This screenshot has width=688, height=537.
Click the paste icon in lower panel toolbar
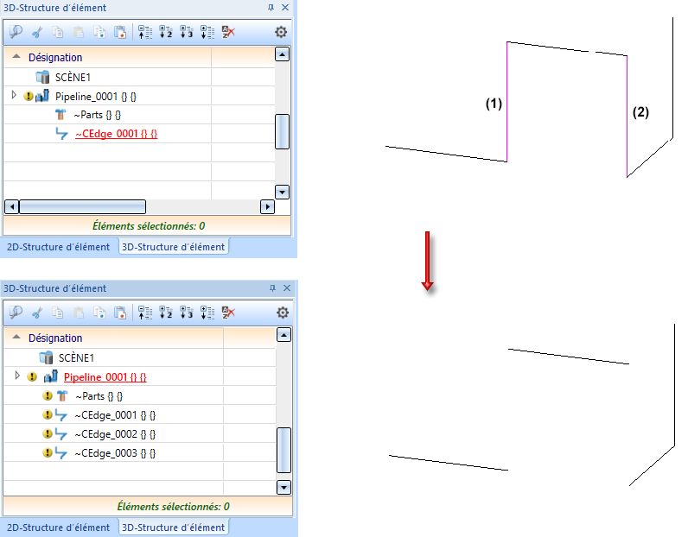[79, 313]
